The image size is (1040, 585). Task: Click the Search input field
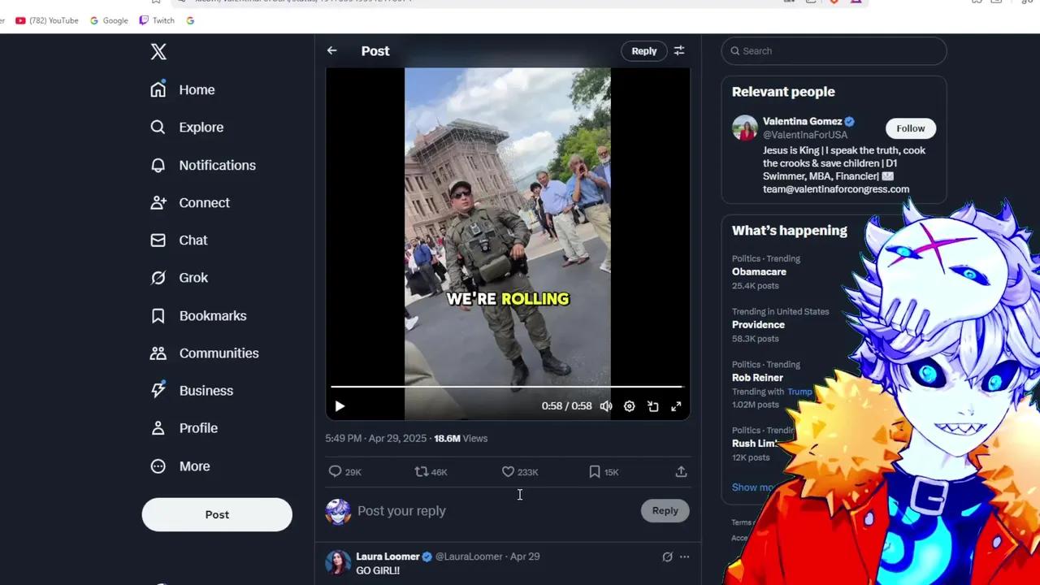pos(837,50)
